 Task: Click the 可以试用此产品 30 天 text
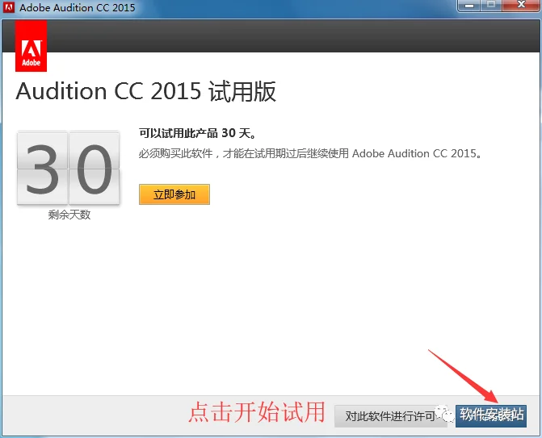pos(198,133)
